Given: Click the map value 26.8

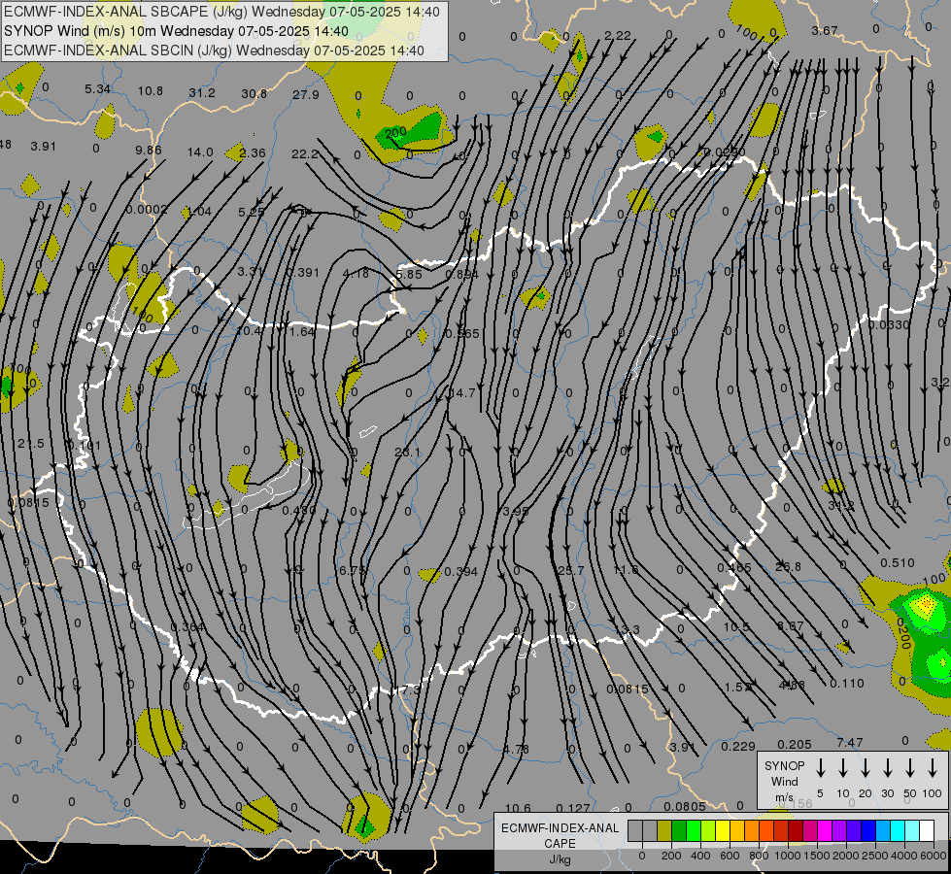Looking at the screenshot, I should click(788, 566).
